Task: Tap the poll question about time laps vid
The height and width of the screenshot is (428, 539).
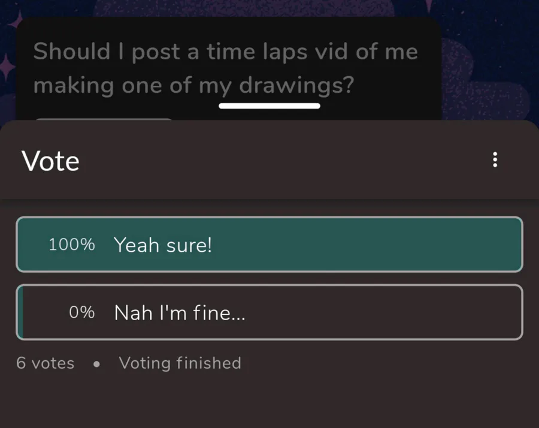Action: [x=226, y=68]
